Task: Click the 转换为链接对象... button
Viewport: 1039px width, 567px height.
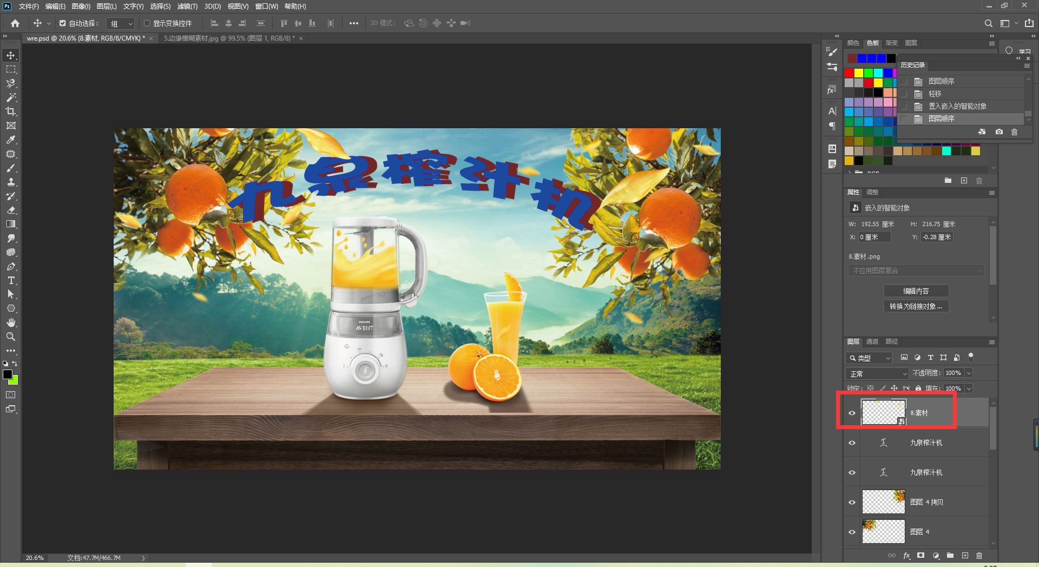Action: coord(916,306)
